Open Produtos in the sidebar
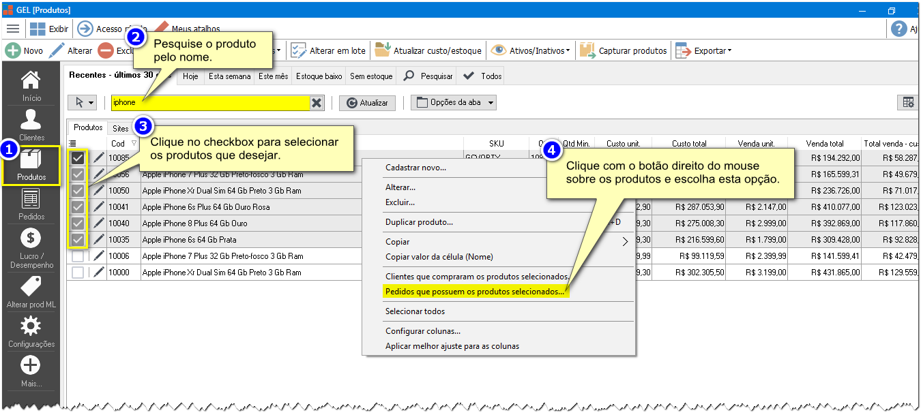921x417 pixels. 31,165
